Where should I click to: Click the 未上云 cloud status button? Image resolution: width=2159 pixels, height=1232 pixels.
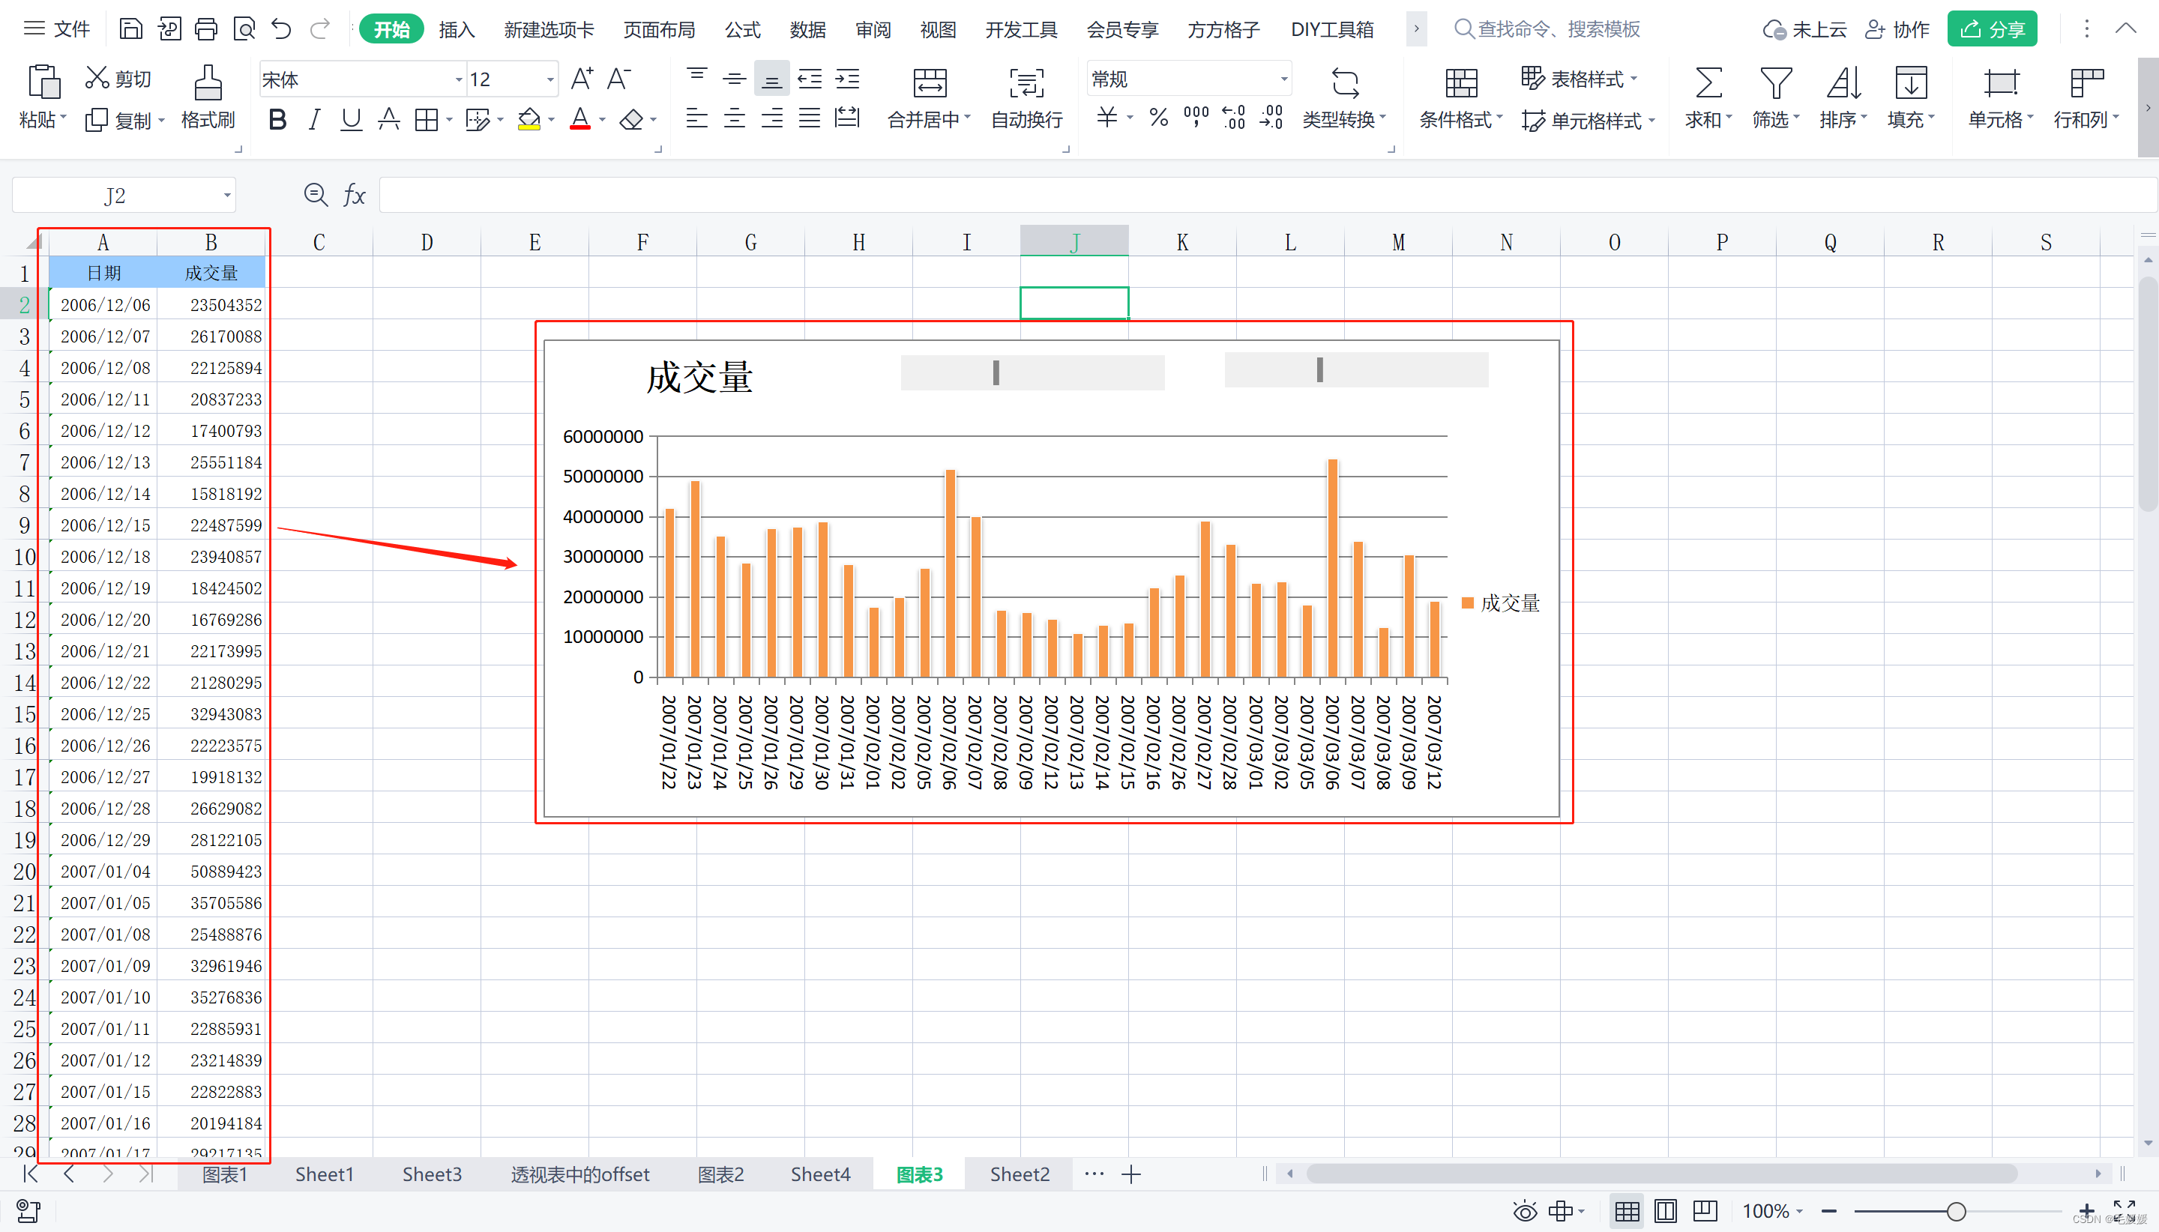point(1804,30)
